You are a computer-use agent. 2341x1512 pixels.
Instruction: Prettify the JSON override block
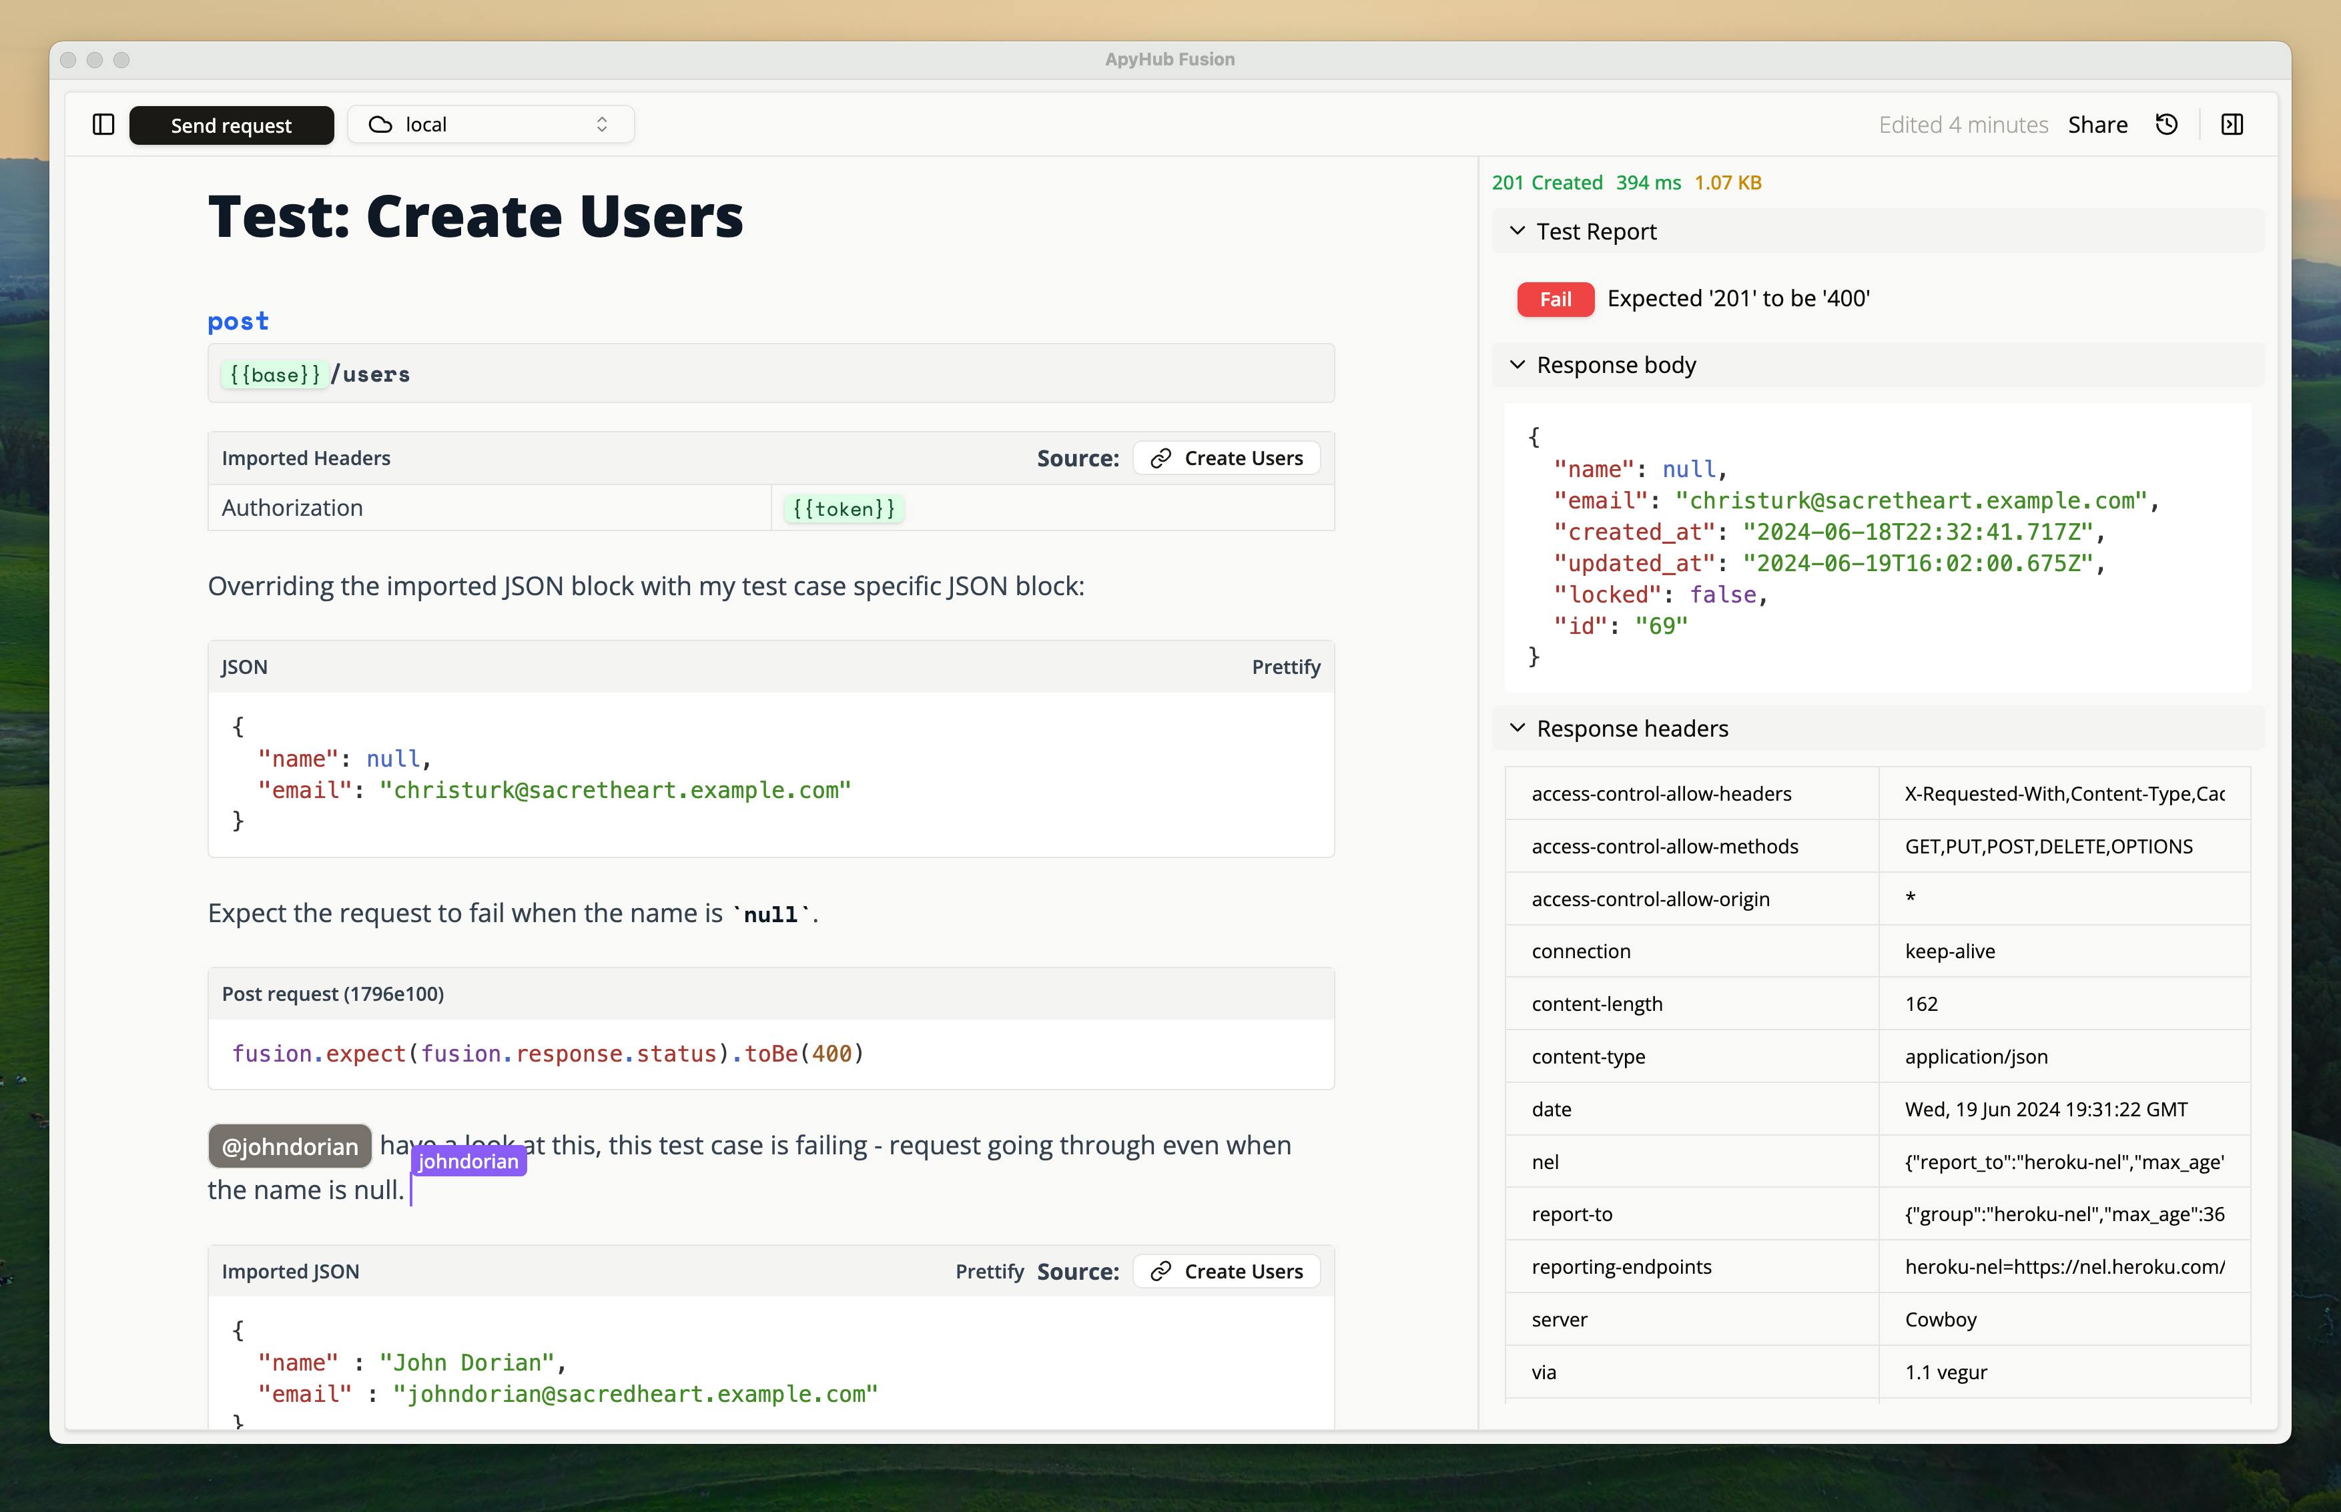[1285, 667]
